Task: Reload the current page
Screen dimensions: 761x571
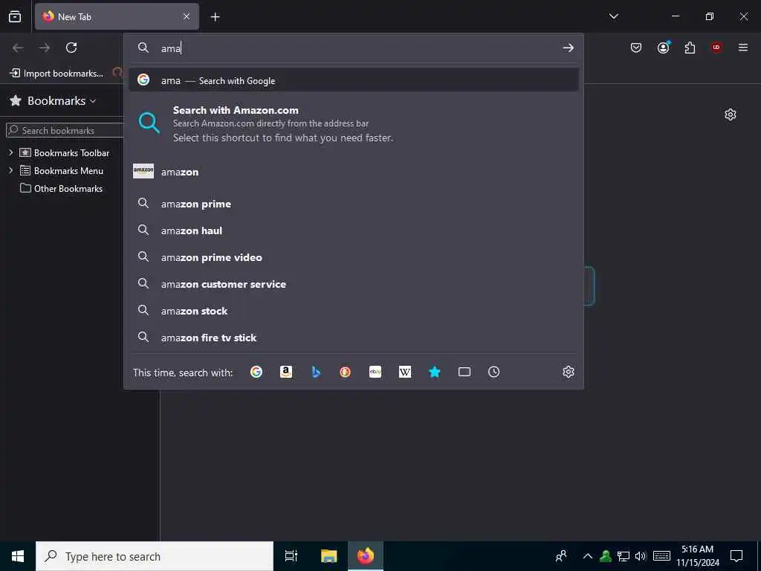Action: coord(71,48)
